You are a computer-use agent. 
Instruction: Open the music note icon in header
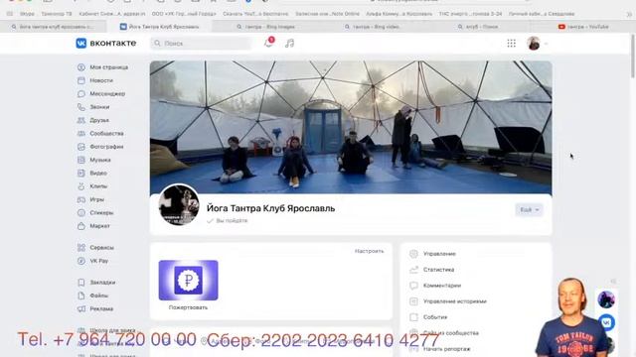pos(289,44)
